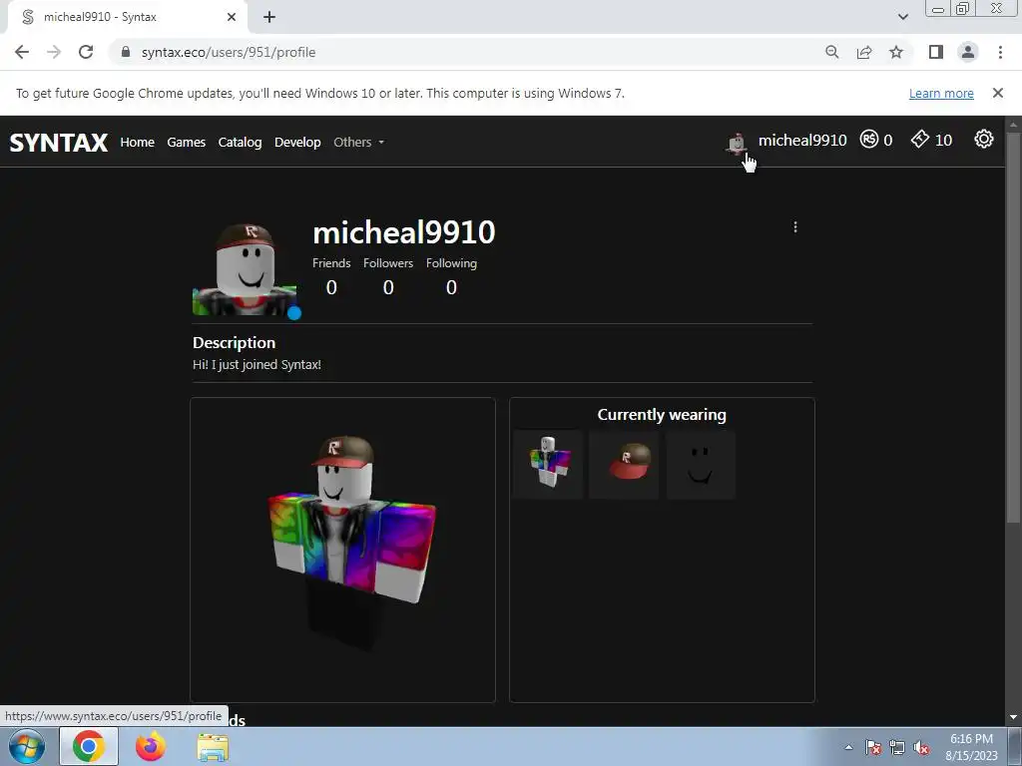Viewport: 1022px width, 766px height.
Task: Select the smile face wearing item
Action: [x=701, y=464]
